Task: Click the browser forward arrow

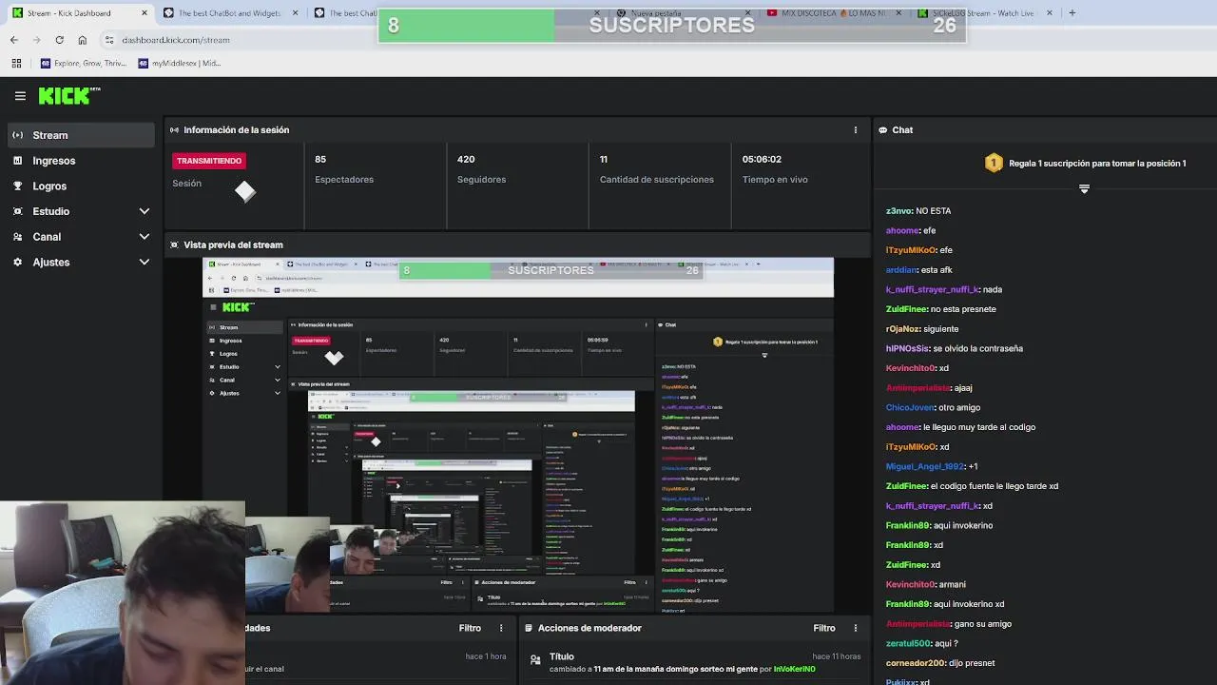Action: pos(37,40)
